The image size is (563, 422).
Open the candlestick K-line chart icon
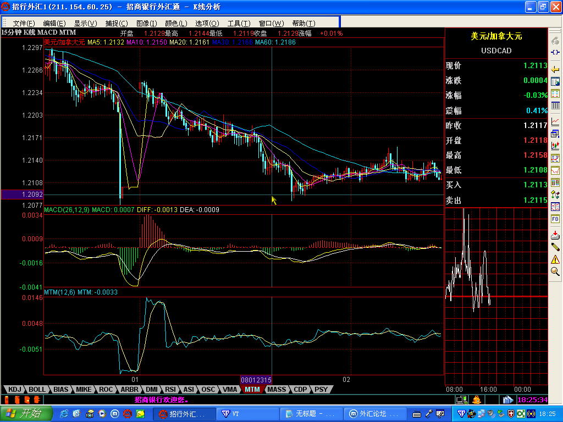pos(555,145)
